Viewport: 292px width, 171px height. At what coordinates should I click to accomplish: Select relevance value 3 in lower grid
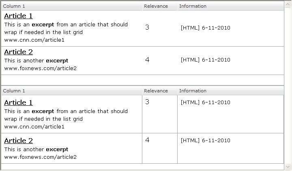[x=147, y=102]
